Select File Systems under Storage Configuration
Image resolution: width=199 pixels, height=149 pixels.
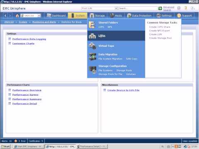pyautogui.click(x=105, y=70)
